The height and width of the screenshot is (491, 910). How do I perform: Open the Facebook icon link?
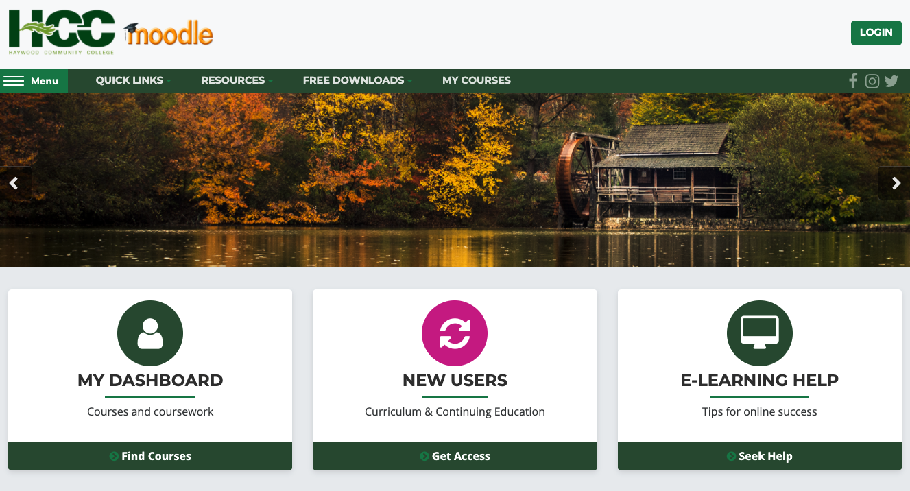pyautogui.click(x=853, y=81)
